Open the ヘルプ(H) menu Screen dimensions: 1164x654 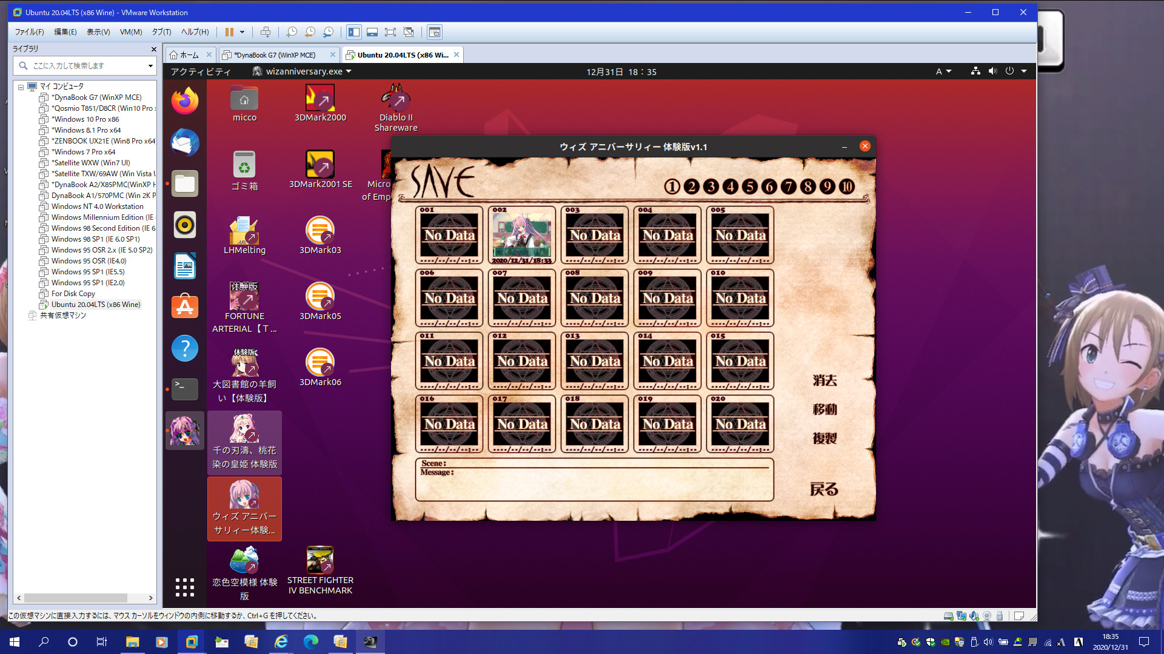click(x=195, y=32)
